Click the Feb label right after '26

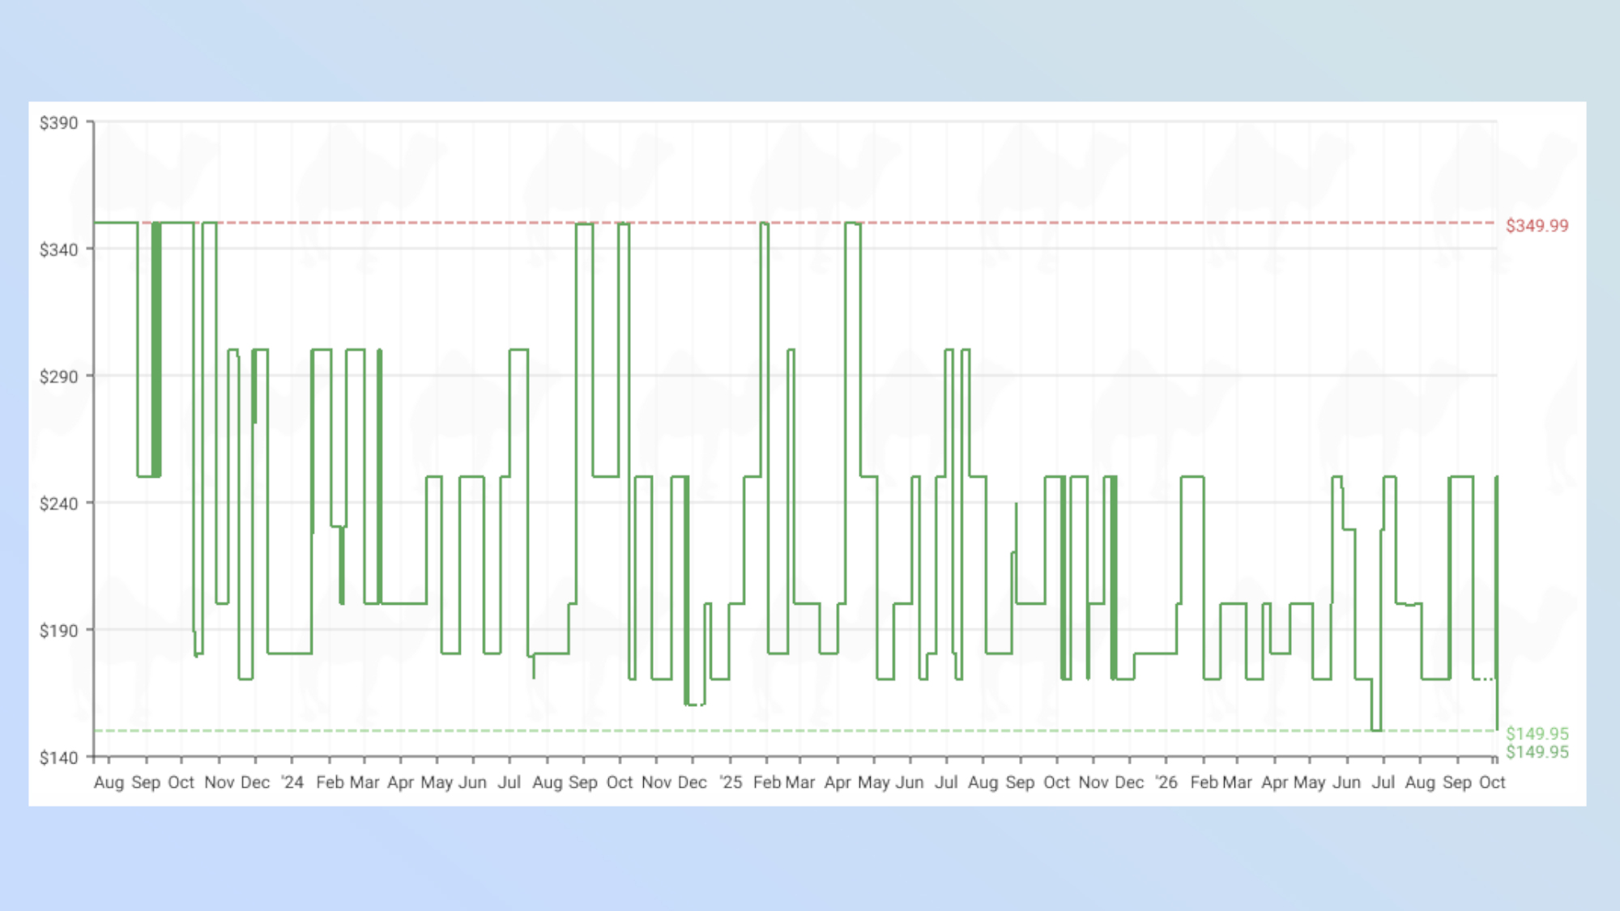[x=1204, y=782]
